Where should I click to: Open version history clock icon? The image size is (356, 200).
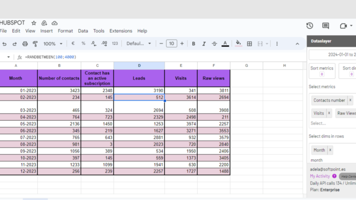point(310,26)
